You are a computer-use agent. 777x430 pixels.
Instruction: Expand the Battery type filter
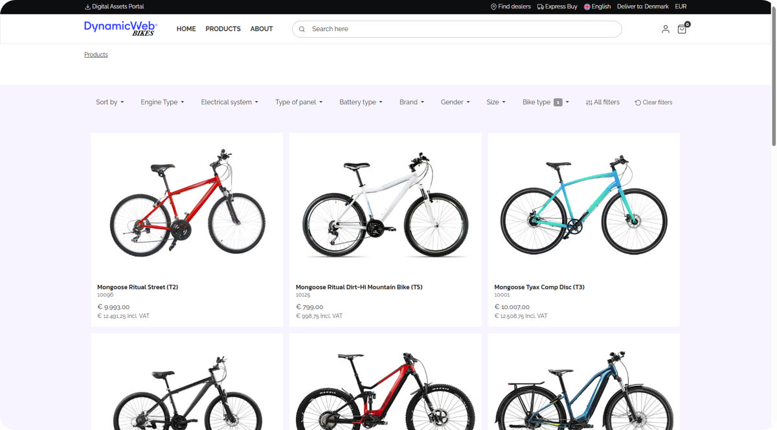361,102
